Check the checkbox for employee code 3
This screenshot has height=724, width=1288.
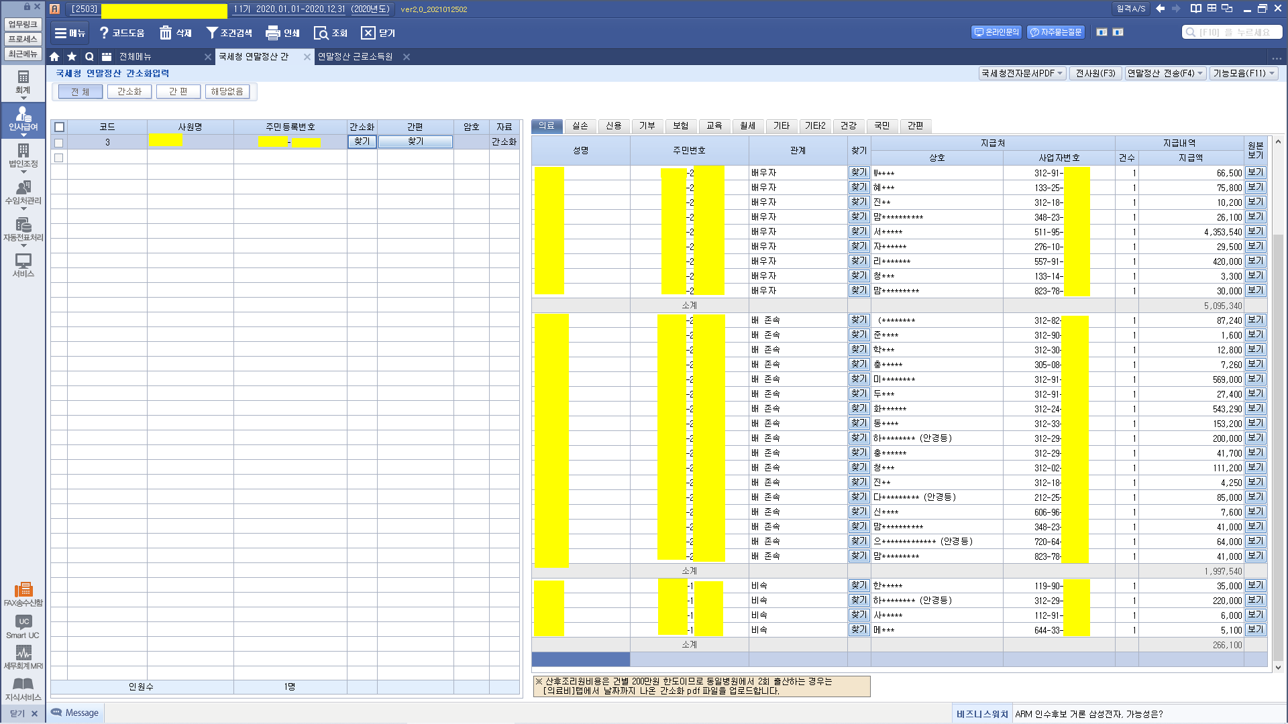[59, 142]
